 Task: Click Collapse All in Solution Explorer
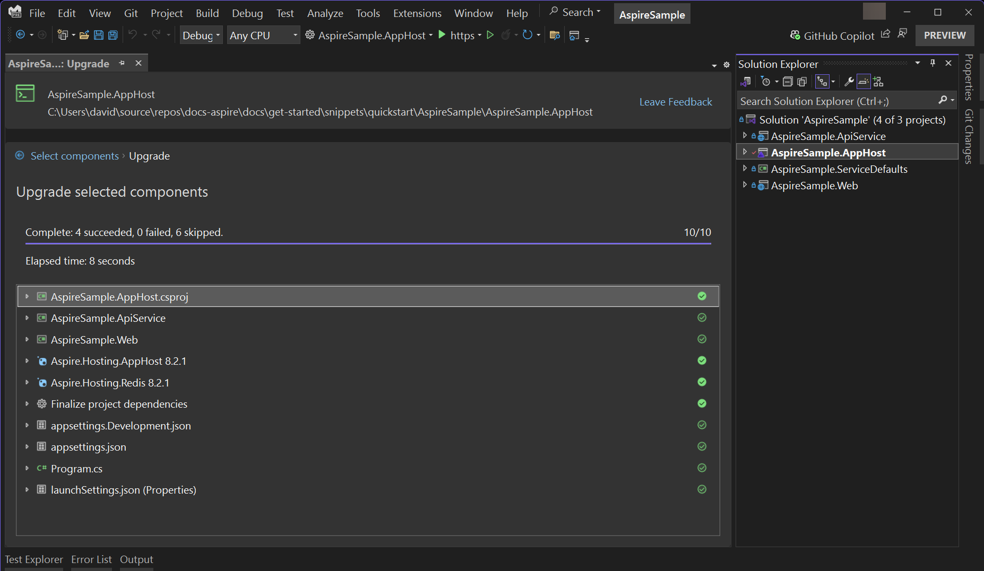[788, 82]
